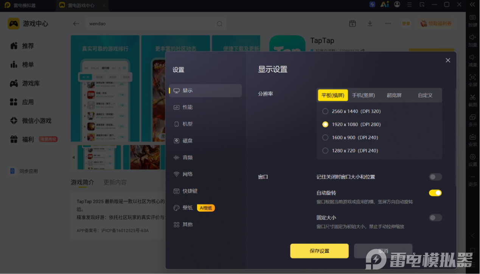Viewport: 480px width, 274px height.
Task: Open 快捷键 shortcuts settings category
Action: pyautogui.click(x=205, y=191)
